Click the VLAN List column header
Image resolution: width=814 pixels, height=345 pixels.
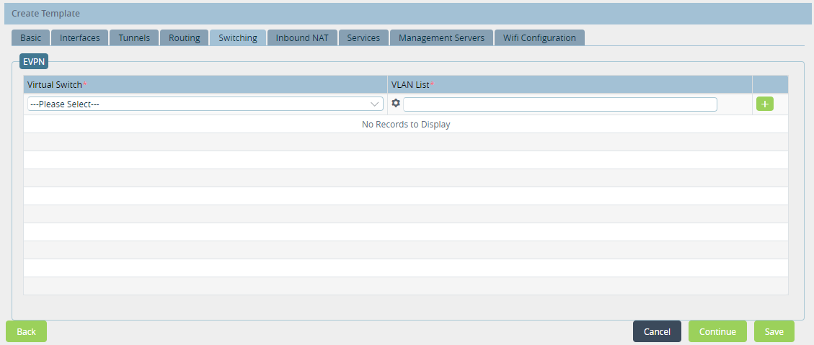click(x=570, y=85)
